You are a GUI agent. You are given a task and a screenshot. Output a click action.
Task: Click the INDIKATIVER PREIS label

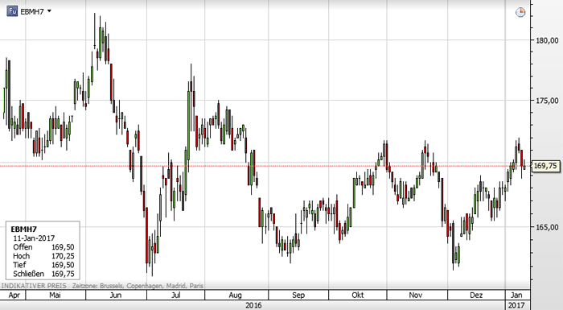point(34,286)
